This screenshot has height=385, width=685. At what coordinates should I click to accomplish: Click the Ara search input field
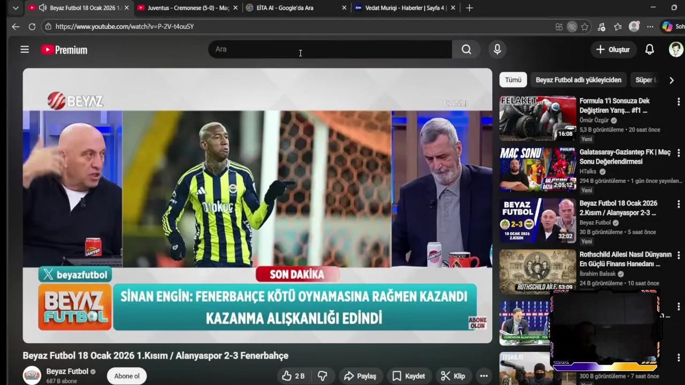coord(330,49)
